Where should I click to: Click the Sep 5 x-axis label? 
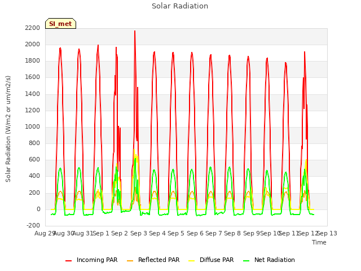[176, 233]
